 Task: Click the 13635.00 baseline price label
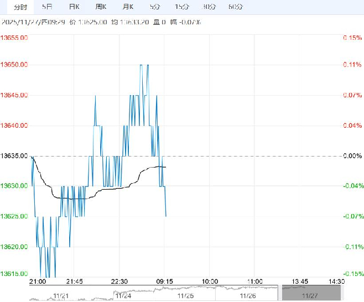click(15, 156)
